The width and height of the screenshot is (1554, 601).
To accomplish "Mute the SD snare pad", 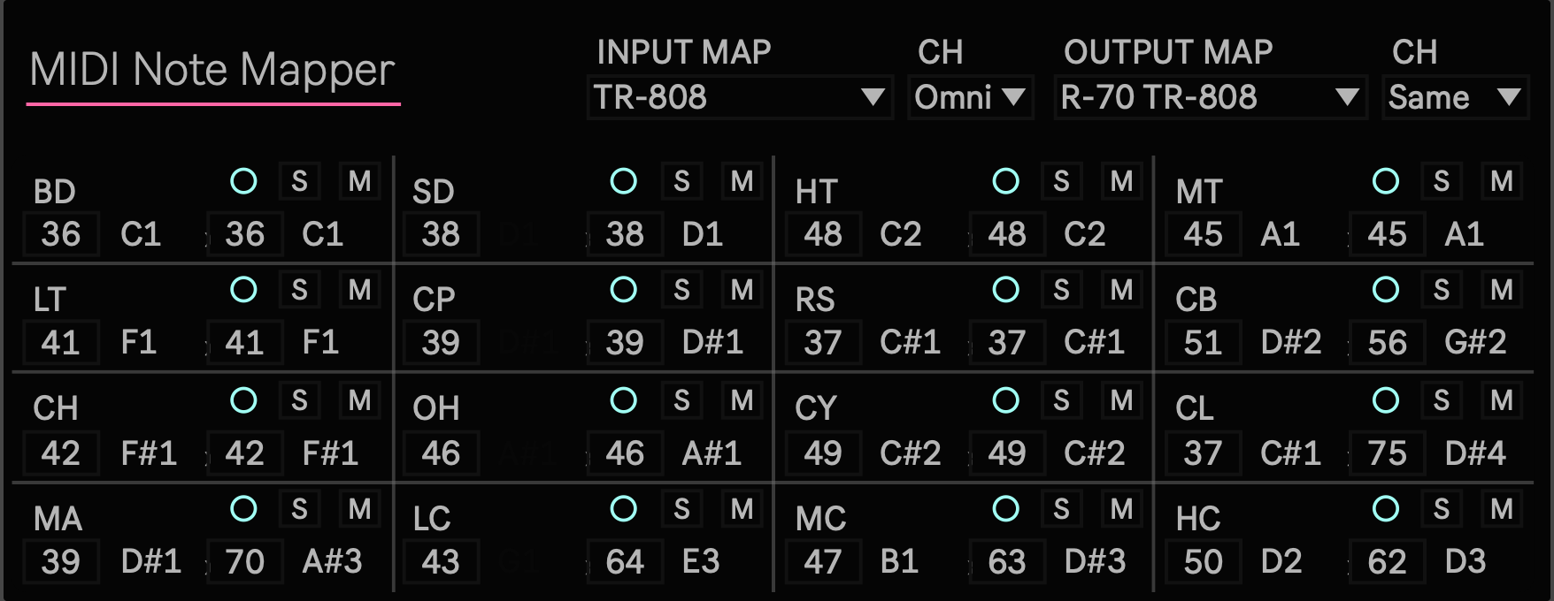I will [742, 181].
